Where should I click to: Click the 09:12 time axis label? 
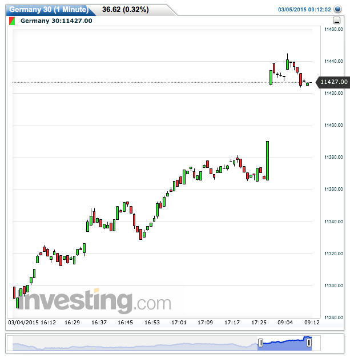312,323
